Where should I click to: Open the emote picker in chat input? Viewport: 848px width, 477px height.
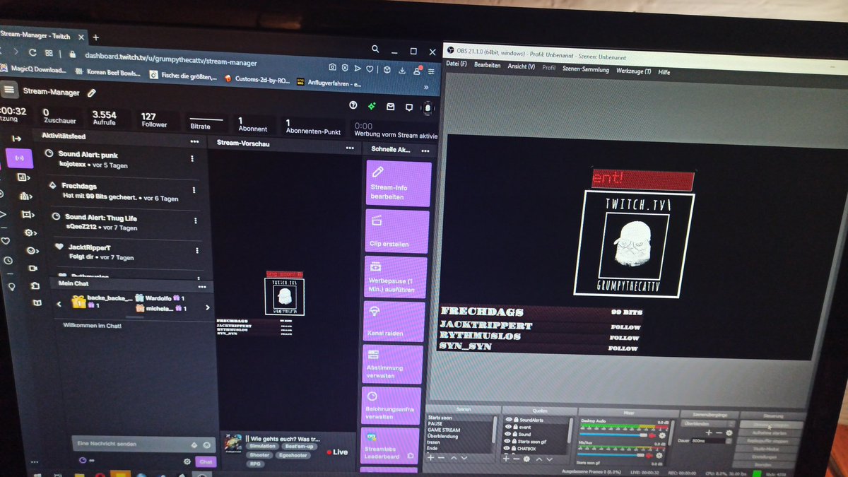206,445
